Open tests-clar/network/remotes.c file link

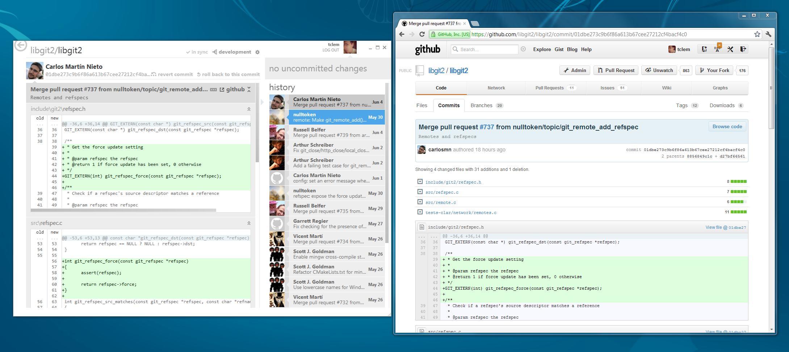[461, 213]
